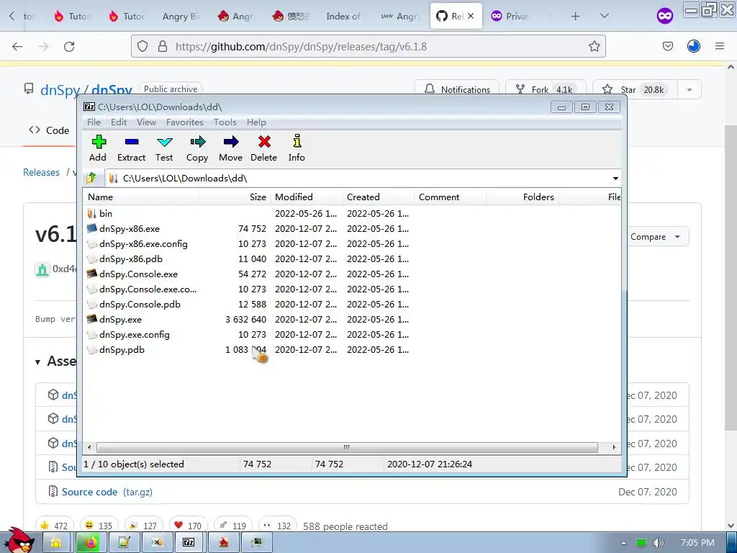Viewport: 737px width, 553px height.
Task: Click the 7-Zip taskbar button
Action: (x=189, y=542)
